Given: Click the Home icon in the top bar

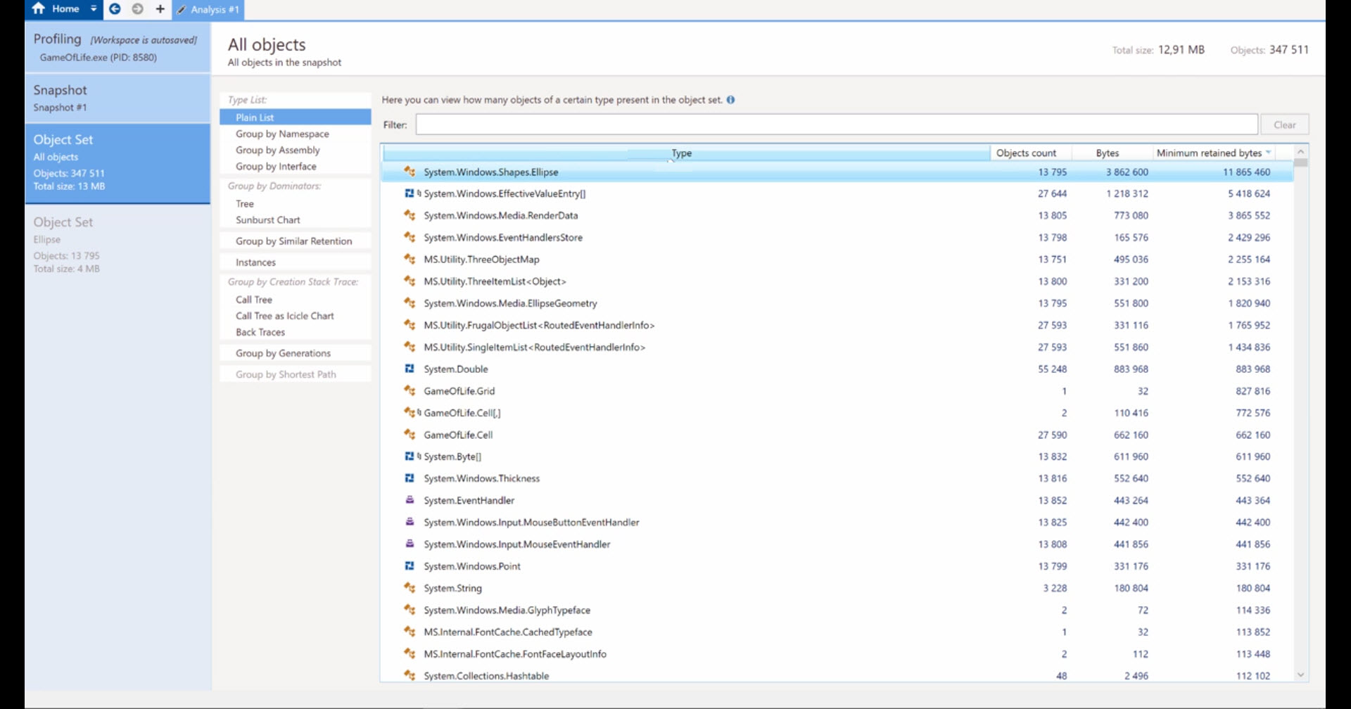Looking at the screenshot, I should point(39,9).
